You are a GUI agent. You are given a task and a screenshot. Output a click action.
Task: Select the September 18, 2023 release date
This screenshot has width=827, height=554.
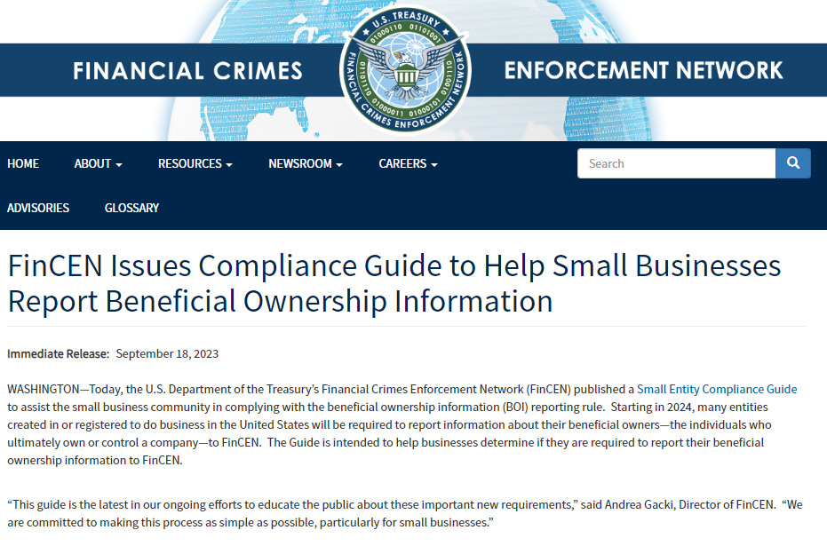click(167, 353)
